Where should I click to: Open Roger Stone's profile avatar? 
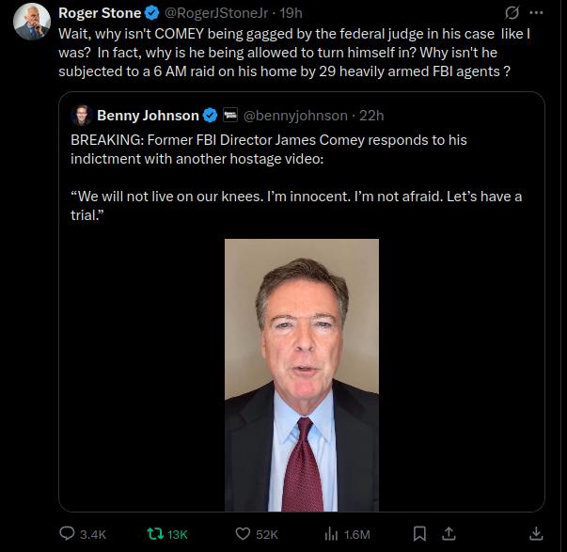(31, 21)
